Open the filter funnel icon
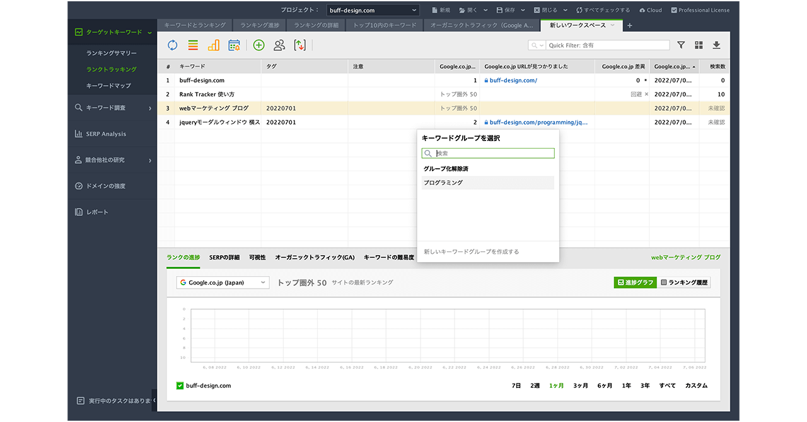 click(x=681, y=45)
